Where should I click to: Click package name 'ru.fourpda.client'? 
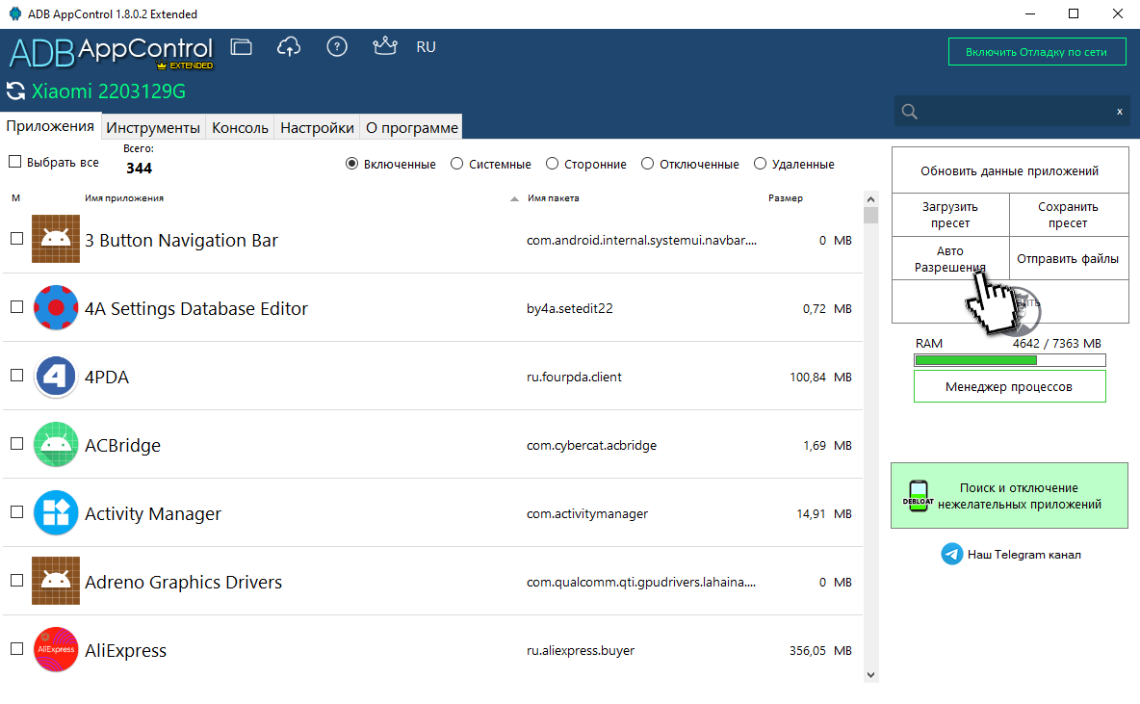click(x=574, y=377)
